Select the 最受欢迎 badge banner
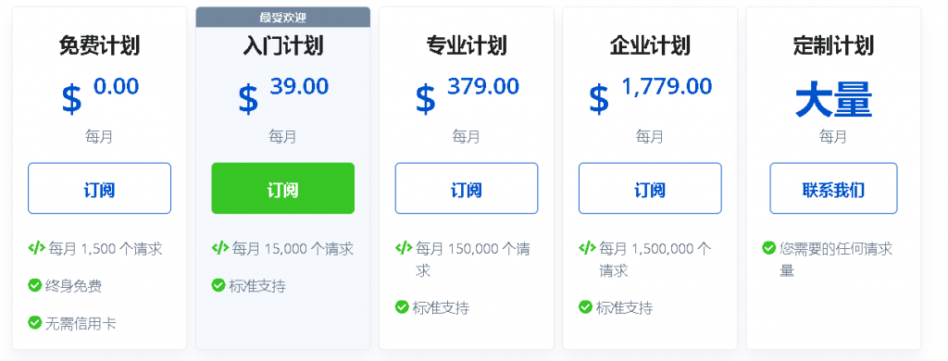Viewport: 948px width, 361px height. (x=283, y=17)
